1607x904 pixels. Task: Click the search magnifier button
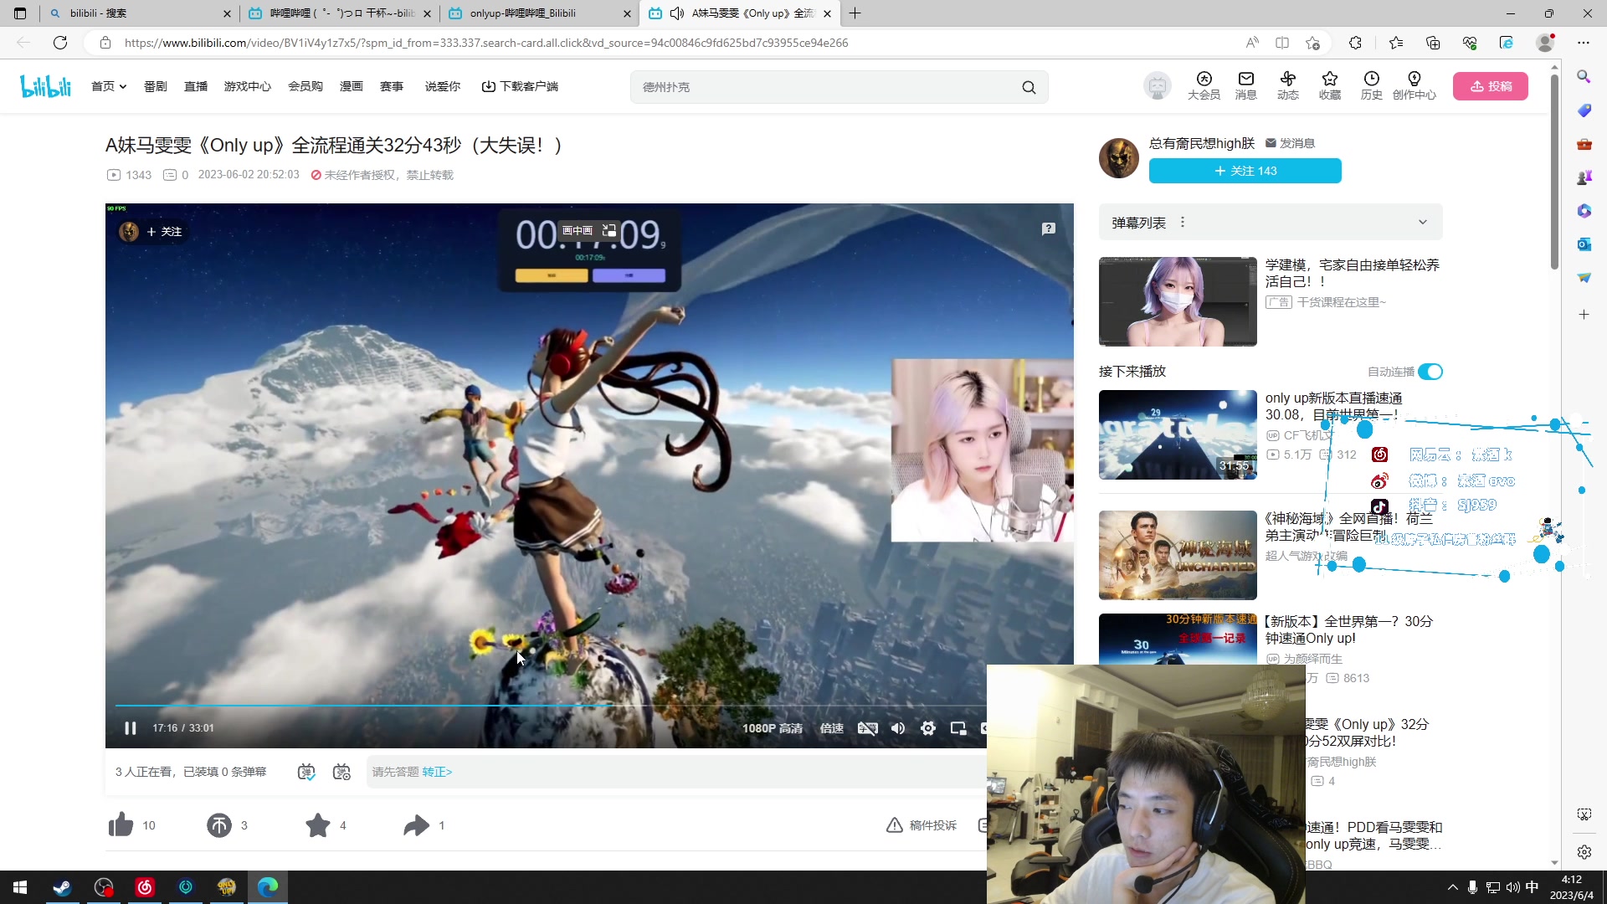click(x=1029, y=87)
